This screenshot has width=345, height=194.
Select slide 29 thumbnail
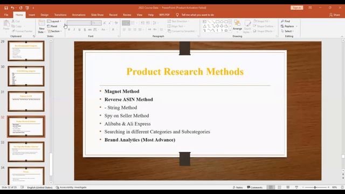[x=26, y=51]
